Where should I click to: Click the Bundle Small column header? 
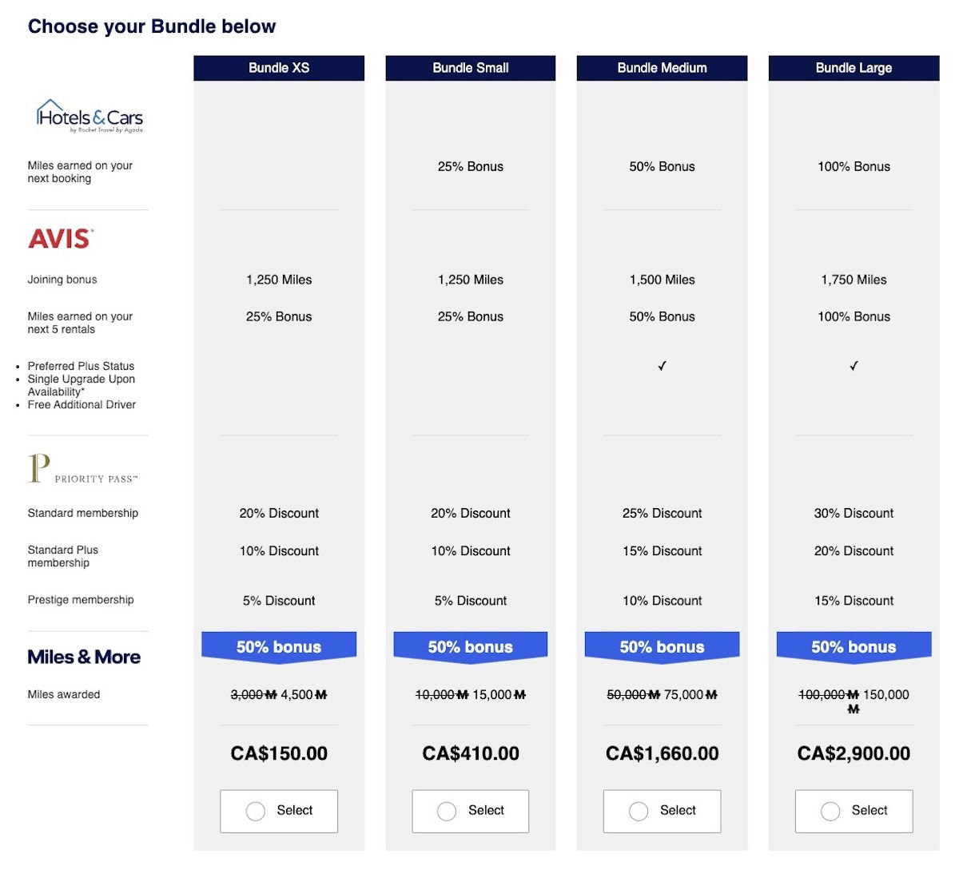[x=471, y=68]
